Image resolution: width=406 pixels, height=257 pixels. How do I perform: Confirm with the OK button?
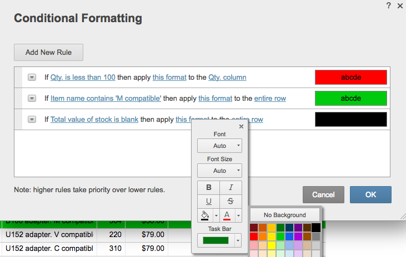(x=370, y=194)
